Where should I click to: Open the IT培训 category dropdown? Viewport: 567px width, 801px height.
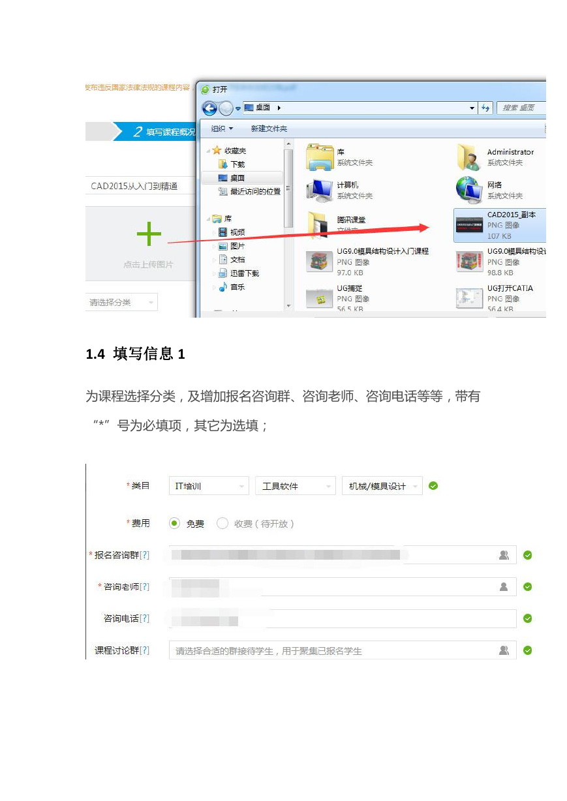click(209, 486)
